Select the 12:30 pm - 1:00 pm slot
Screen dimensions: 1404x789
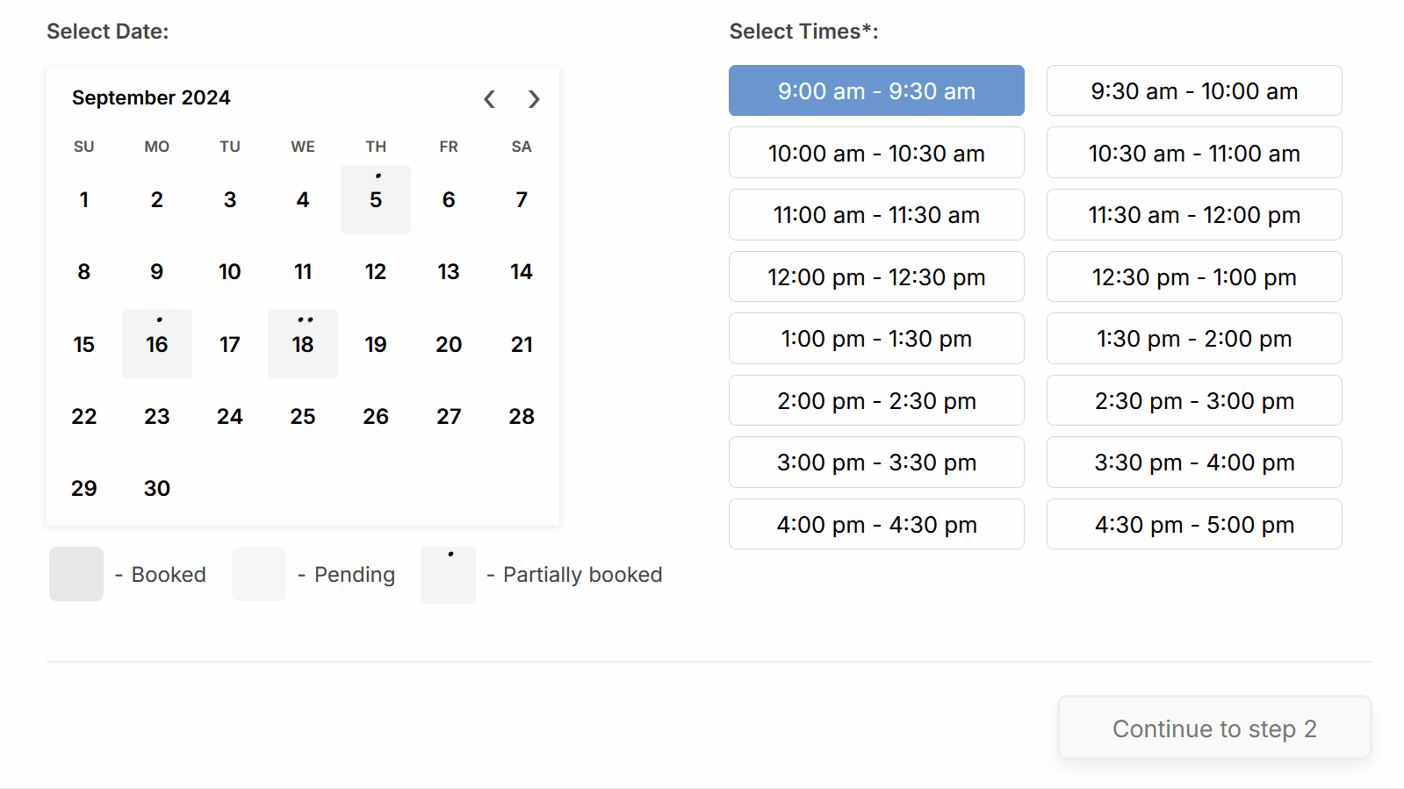coord(1194,276)
